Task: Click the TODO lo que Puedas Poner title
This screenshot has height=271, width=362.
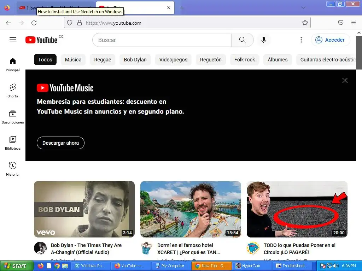Action: (x=299, y=249)
